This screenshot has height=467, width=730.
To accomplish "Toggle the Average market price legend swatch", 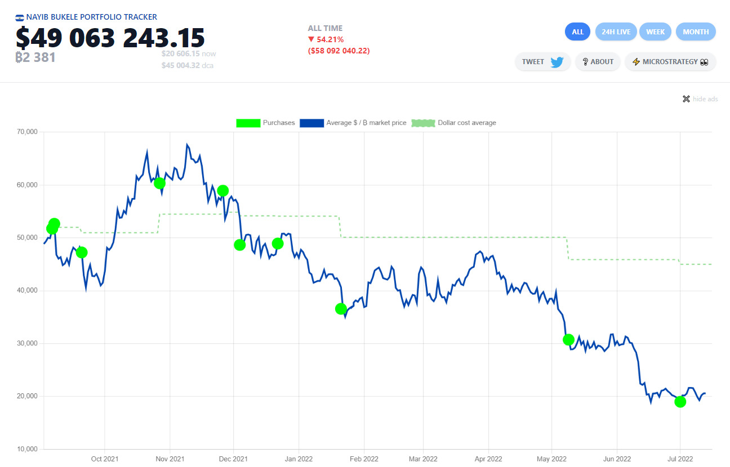I will point(311,123).
